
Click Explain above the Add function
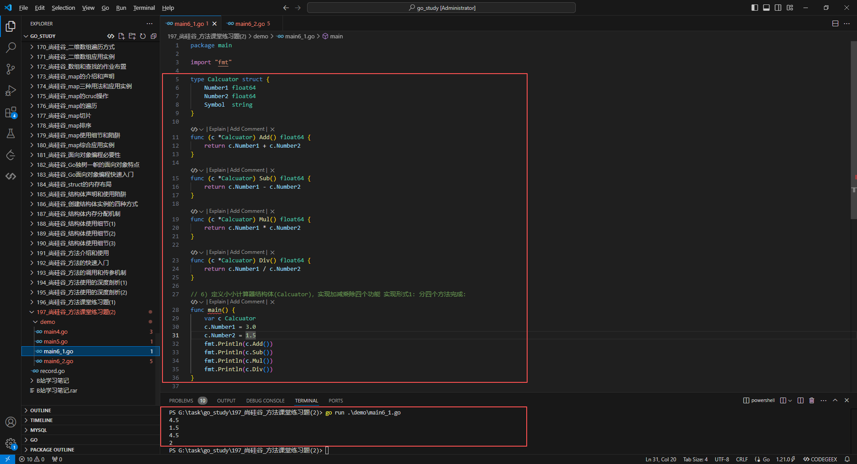[x=217, y=129]
